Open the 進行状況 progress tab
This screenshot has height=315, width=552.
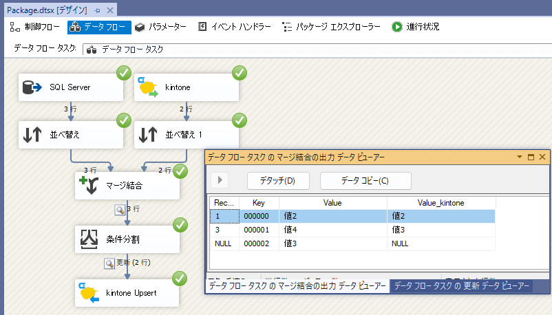pyautogui.click(x=416, y=27)
